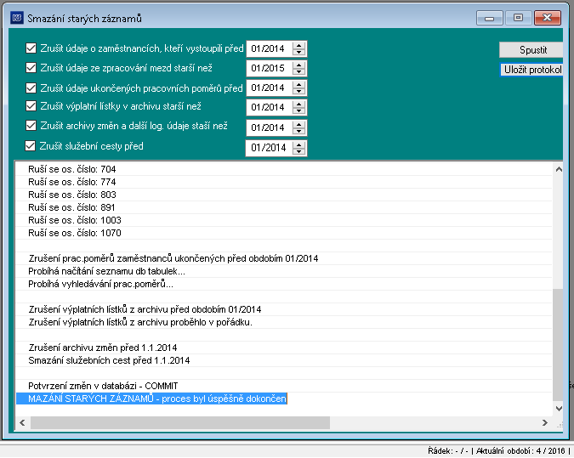Select log row 'Ruší se os. číslo: 1070'
This screenshot has width=574, height=458.
tap(284, 233)
